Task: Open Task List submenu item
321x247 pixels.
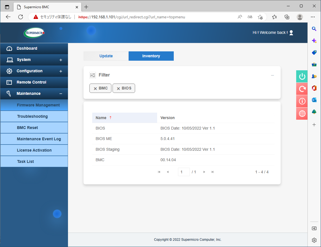Action: [34, 161]
